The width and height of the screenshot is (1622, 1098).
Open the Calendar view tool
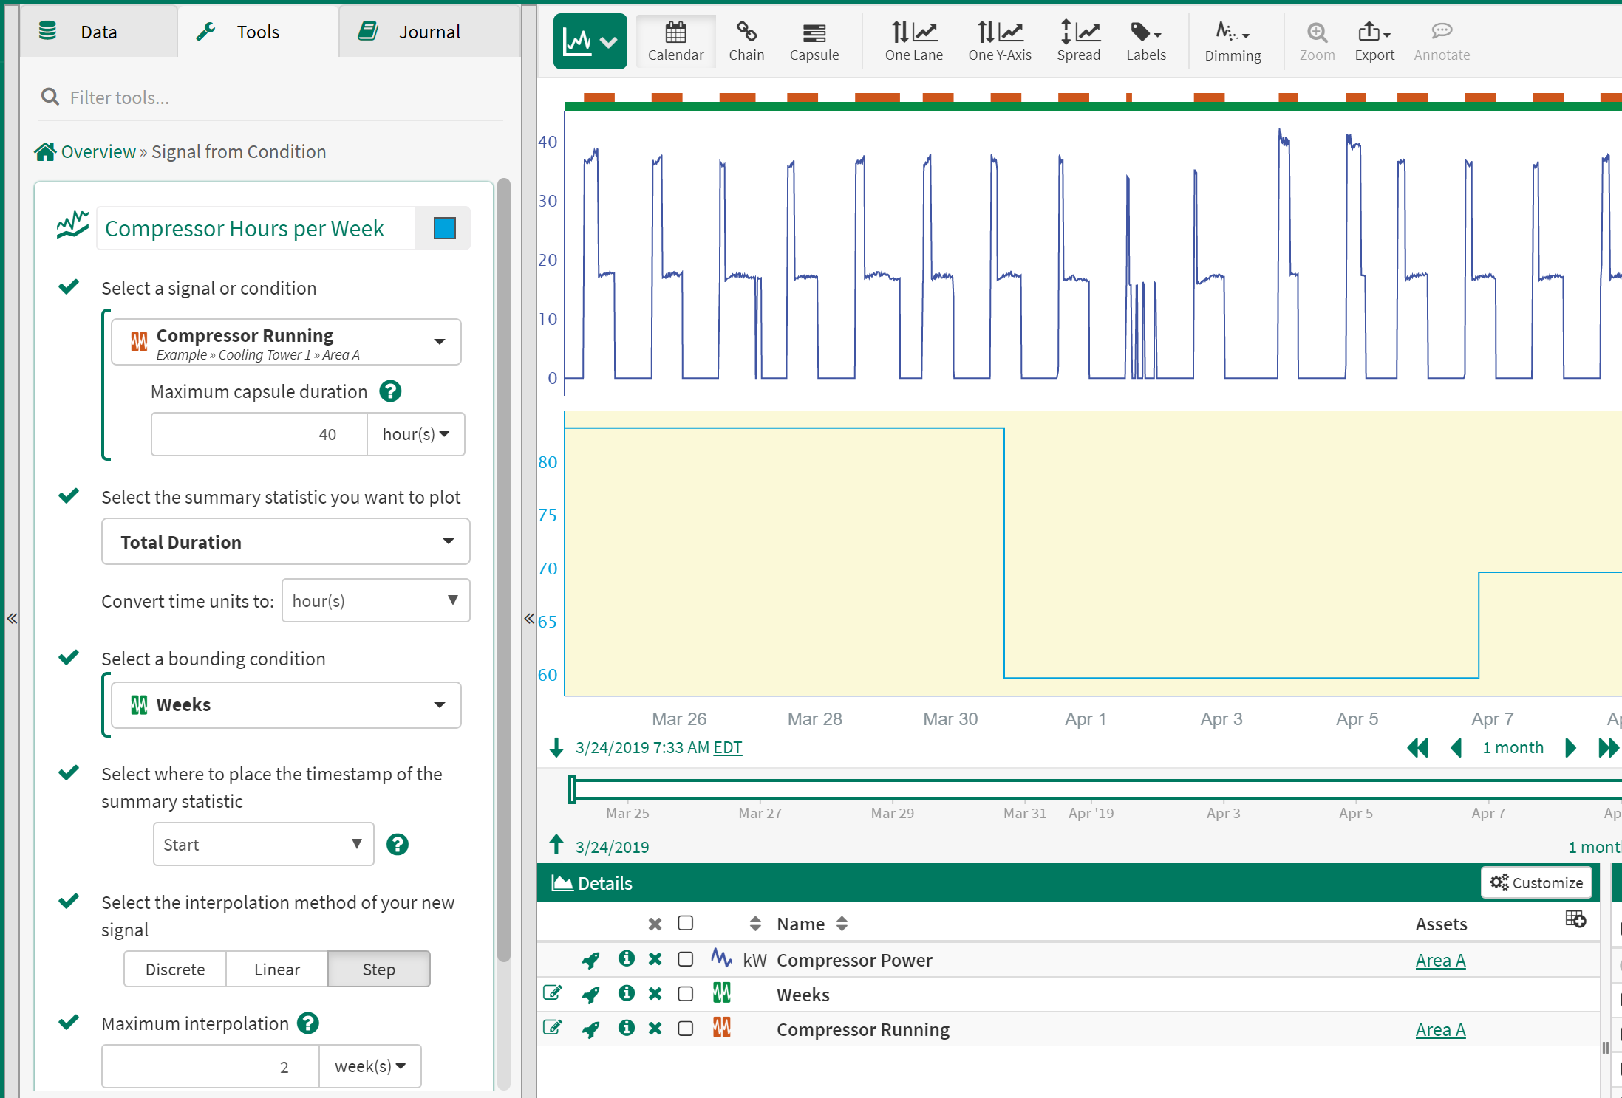pyautogui.click(x=675, y=41)
